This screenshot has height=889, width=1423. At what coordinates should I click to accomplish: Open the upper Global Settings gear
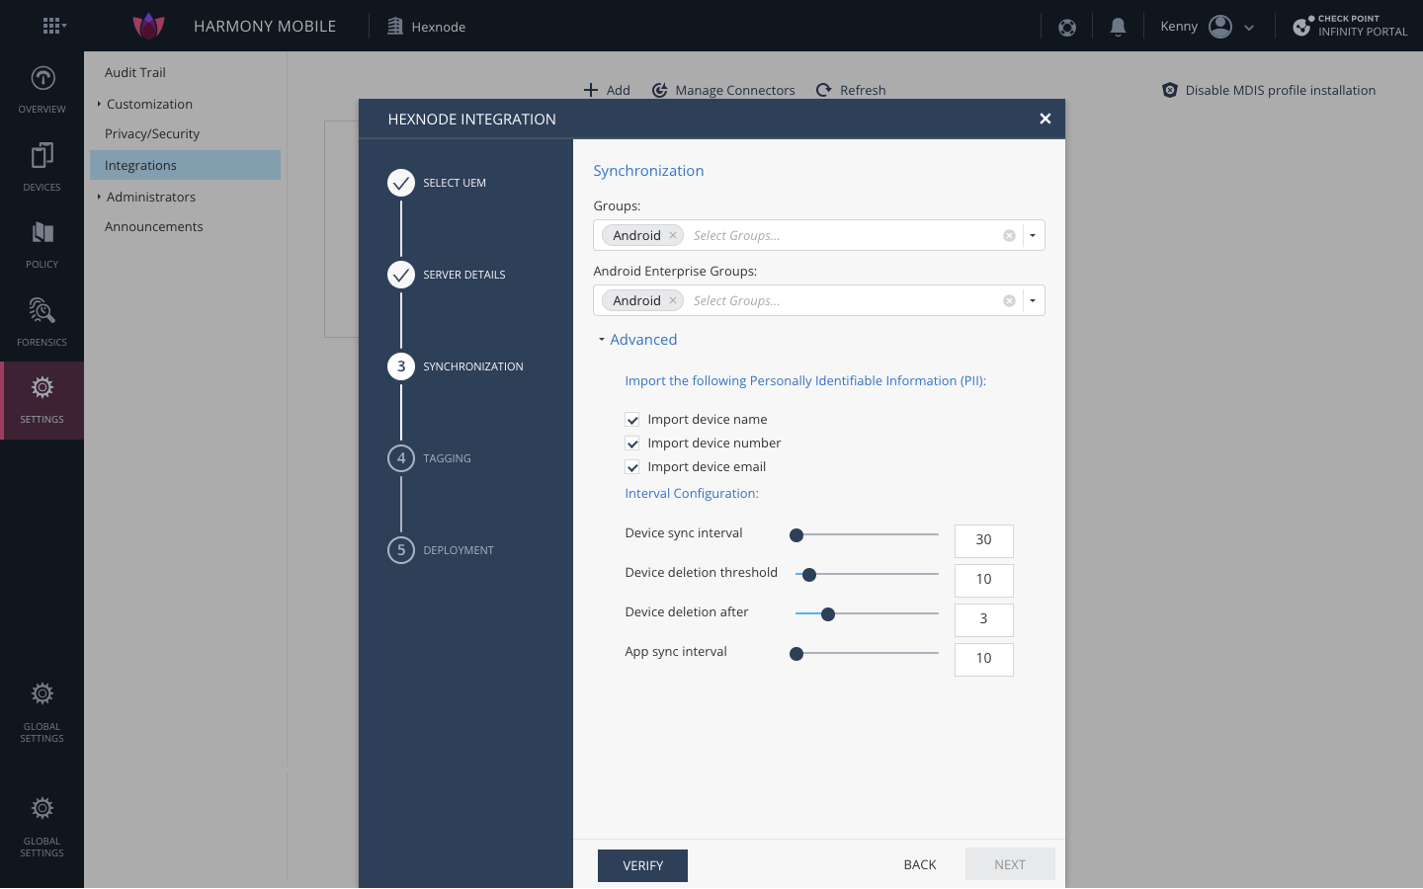click(42, 693)
